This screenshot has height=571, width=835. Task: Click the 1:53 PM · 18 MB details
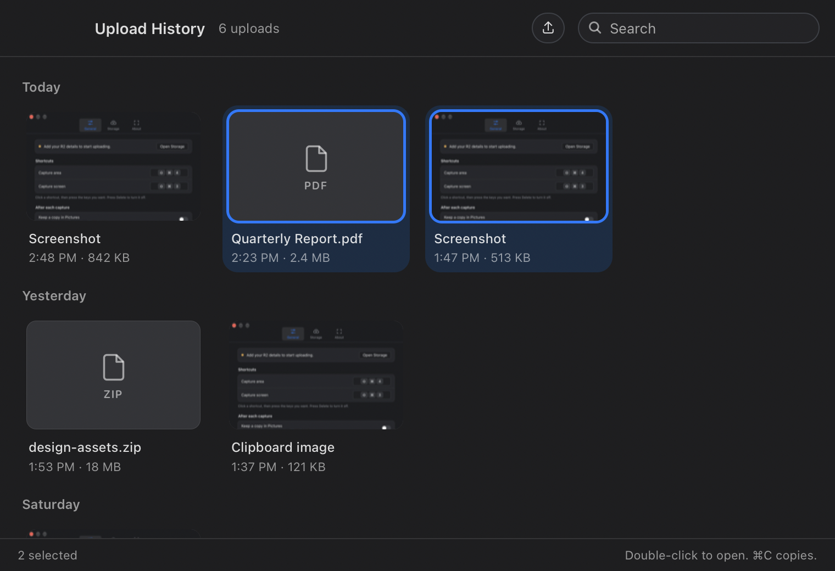[x=75, y=467]
